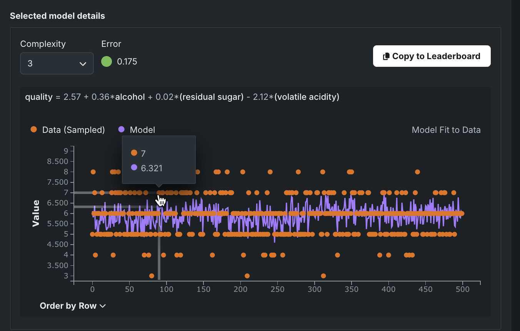Click the orange dot in the tooltip

pyautogui.click(x=134, y=153)
